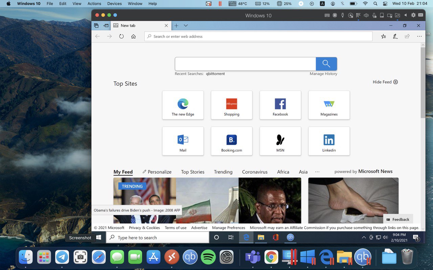Image resolution: width=433 pixels, height=270 pixels.
Task: Open Edge Favorites hub star icon
Action: [383, 36]
